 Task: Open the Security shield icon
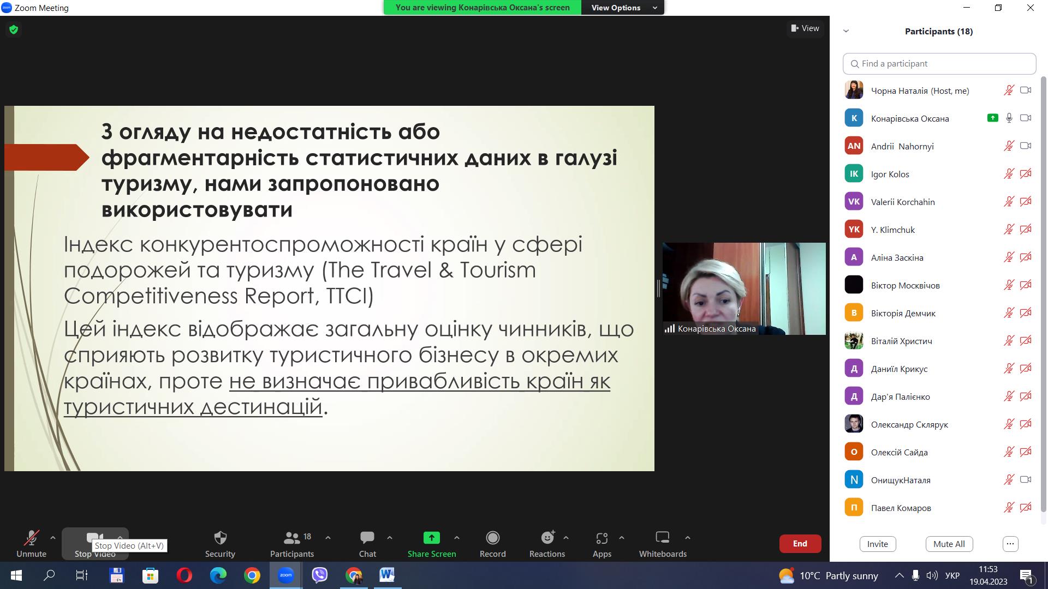coord(220,538)
